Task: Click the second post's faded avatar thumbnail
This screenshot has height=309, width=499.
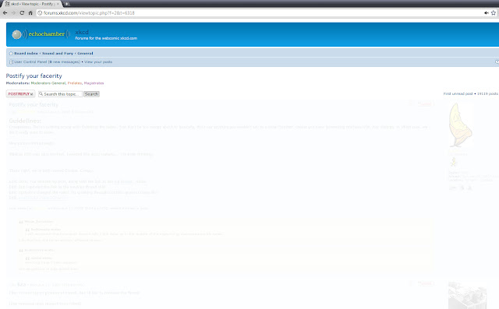Action: (467, 295)
